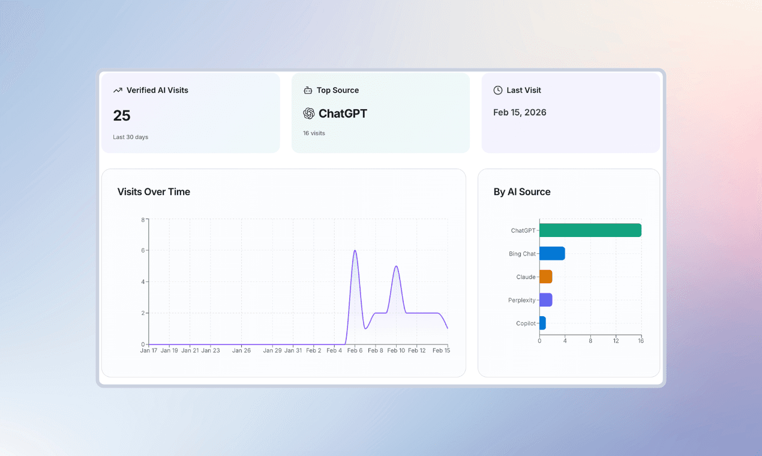Select the blue Bing Chat bar

coord(551,253)
